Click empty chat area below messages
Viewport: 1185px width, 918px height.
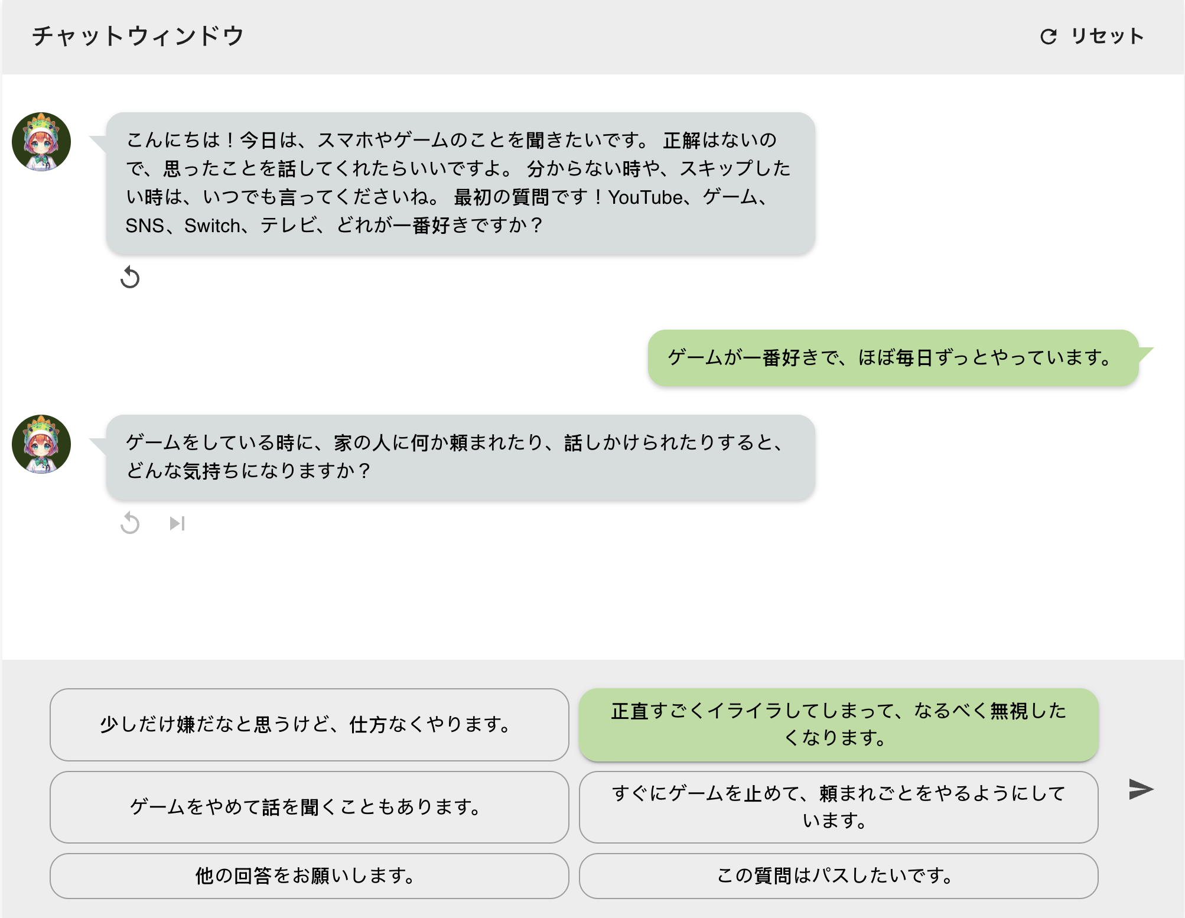point(591,597)
